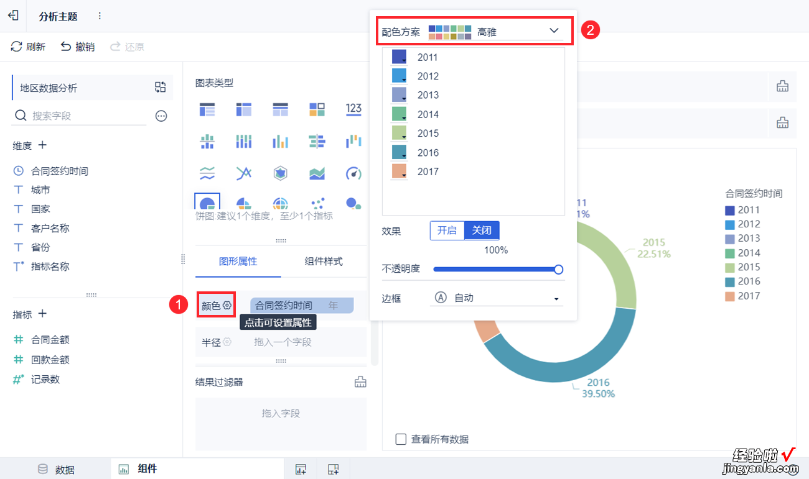
Task: Change the 2016 color swatch
Action: pos(399,152)
